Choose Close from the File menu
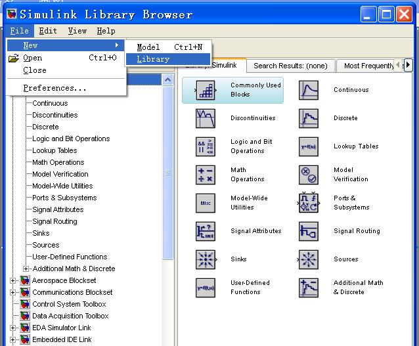This screenshot has height=346, width=419. point(66,70)
